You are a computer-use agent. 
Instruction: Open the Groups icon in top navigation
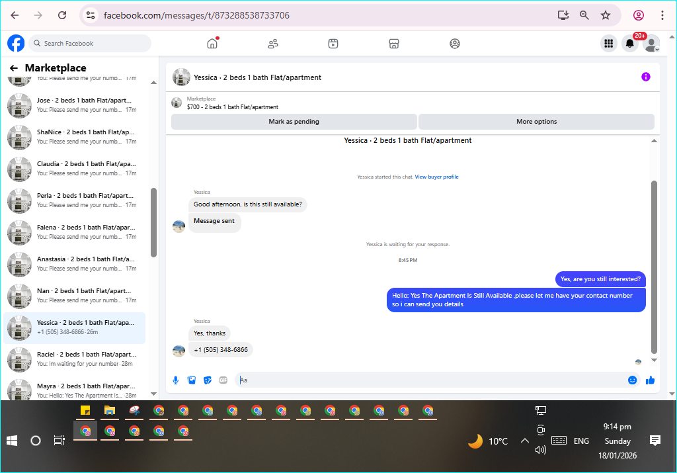point(455,44)
